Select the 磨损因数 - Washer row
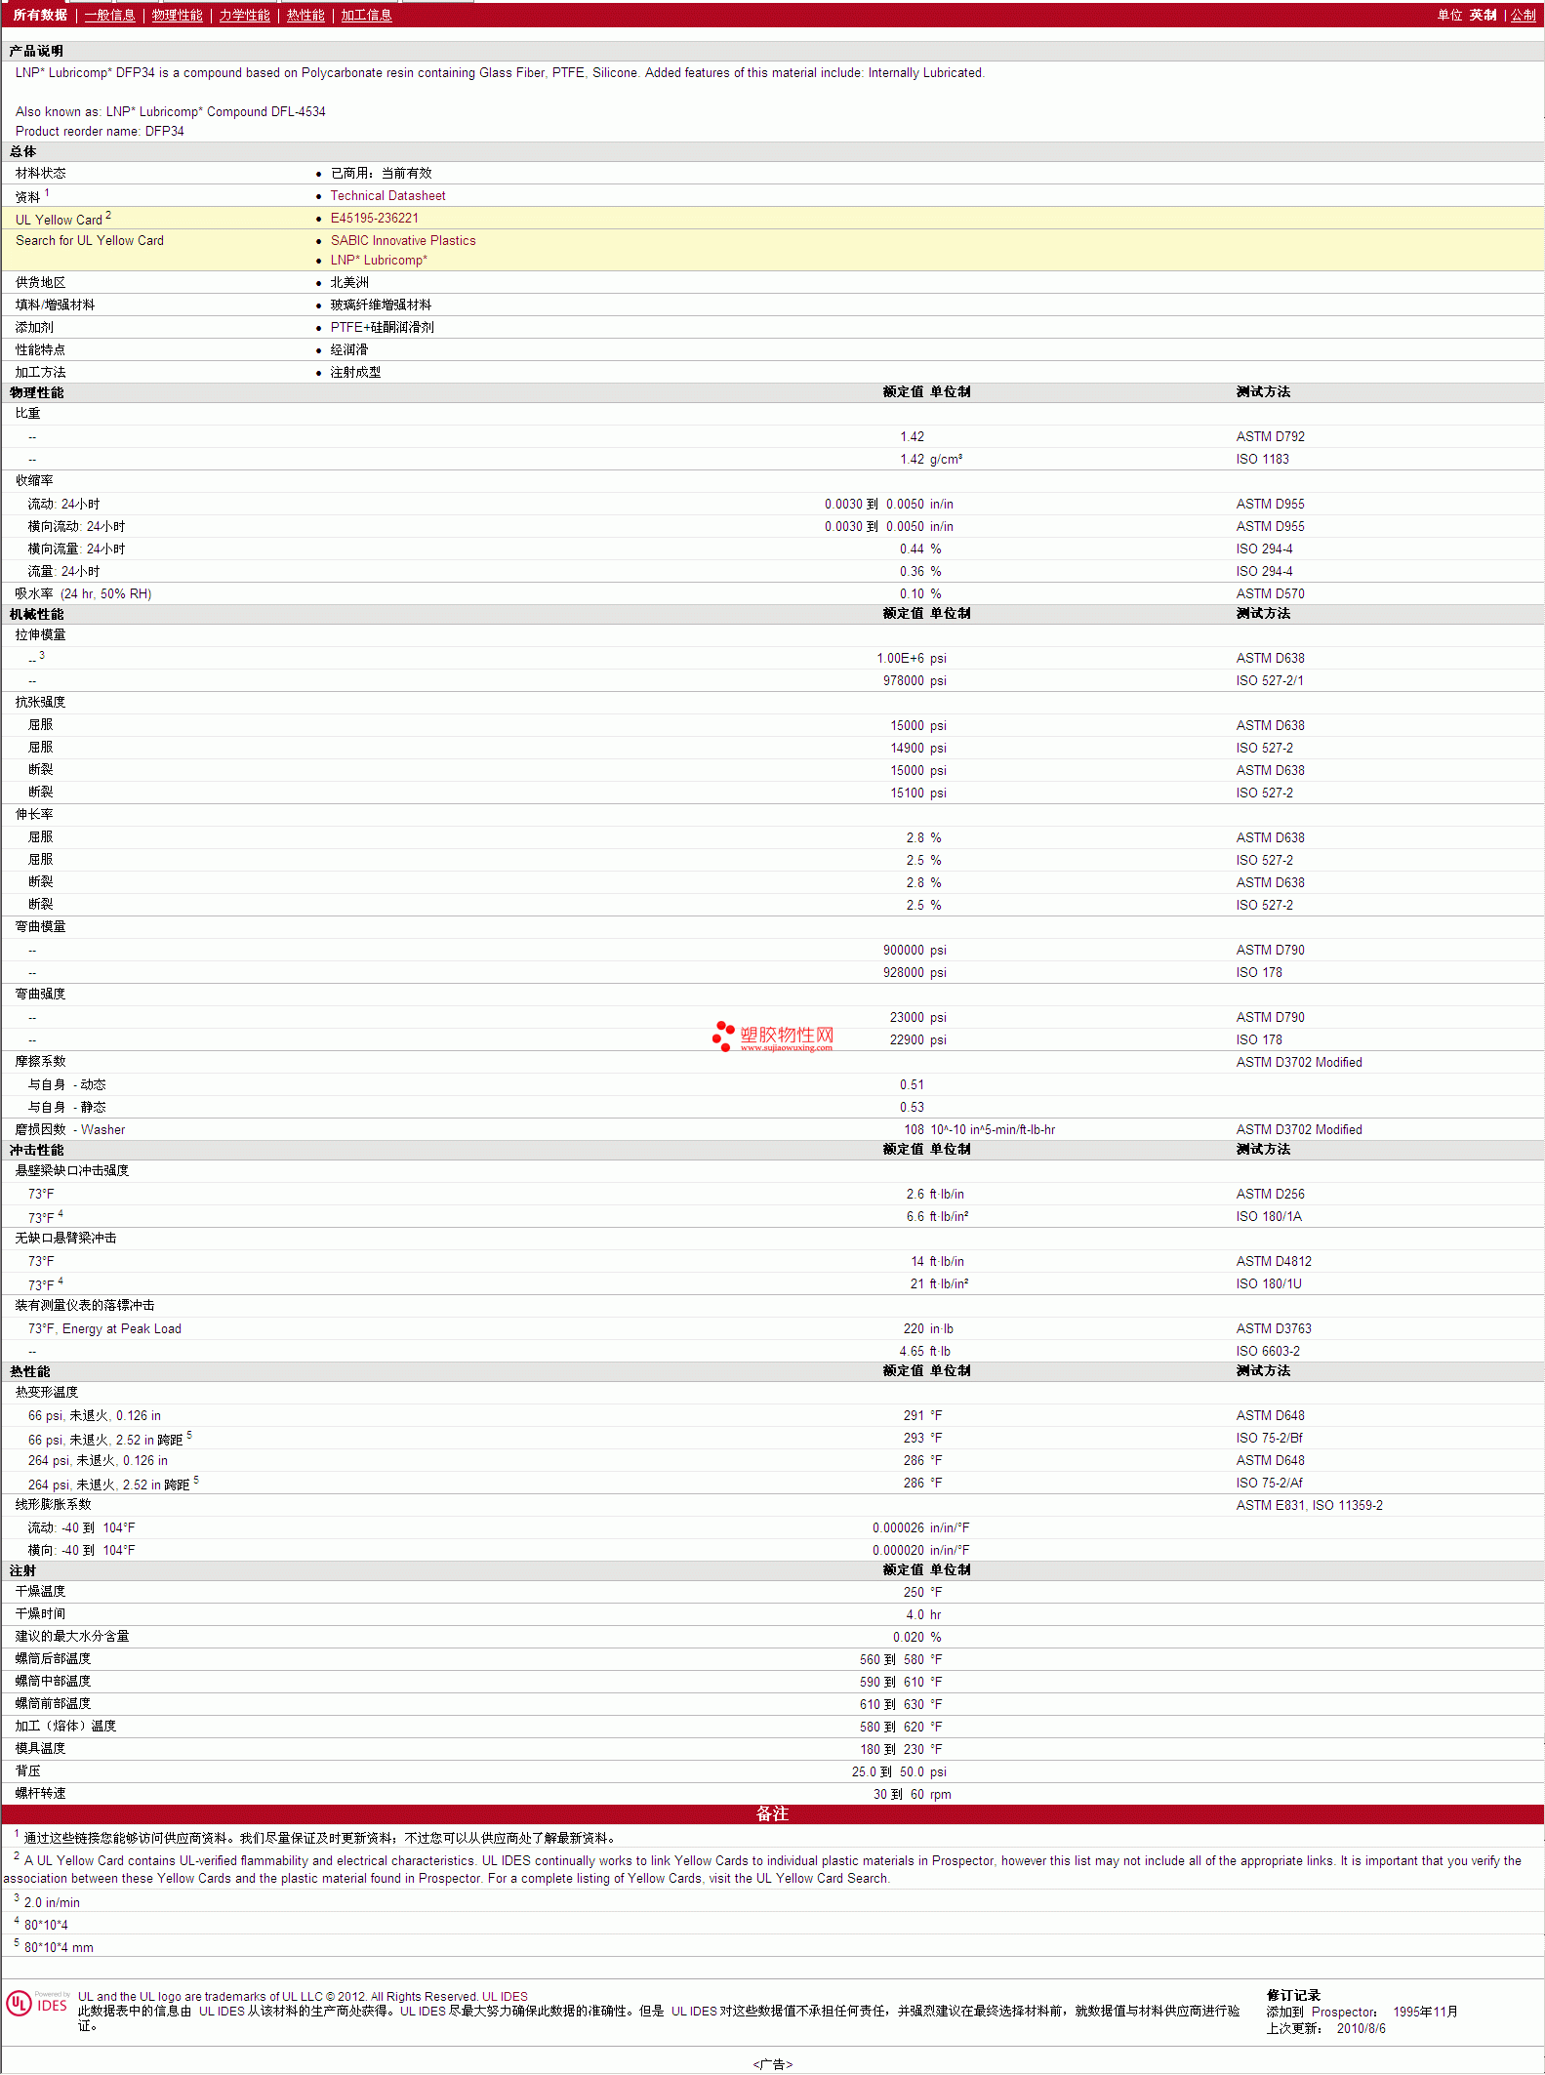1545x2075 pixels. [772, 1129]
